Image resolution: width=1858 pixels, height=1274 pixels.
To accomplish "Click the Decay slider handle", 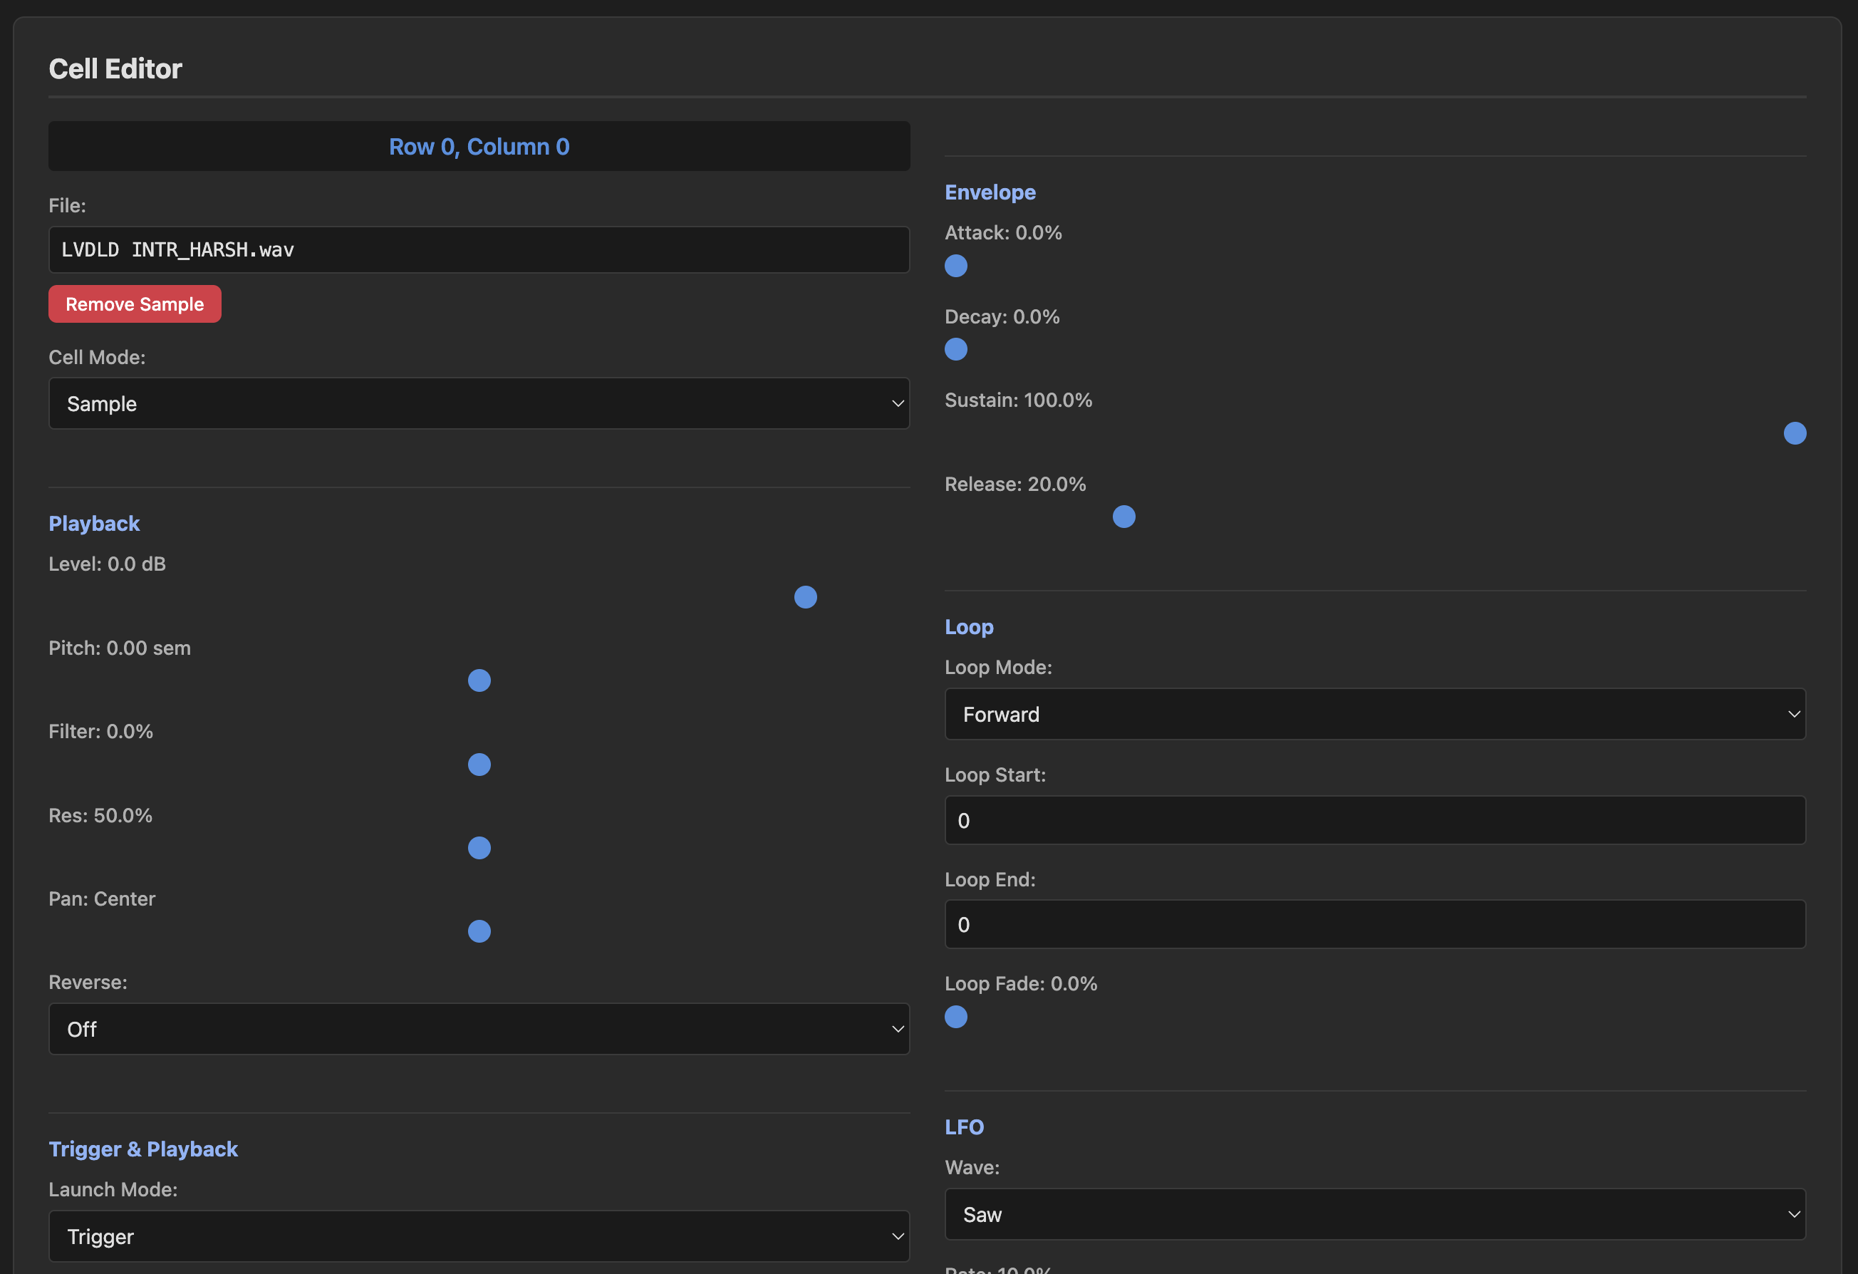I will [x=955, y=349].
